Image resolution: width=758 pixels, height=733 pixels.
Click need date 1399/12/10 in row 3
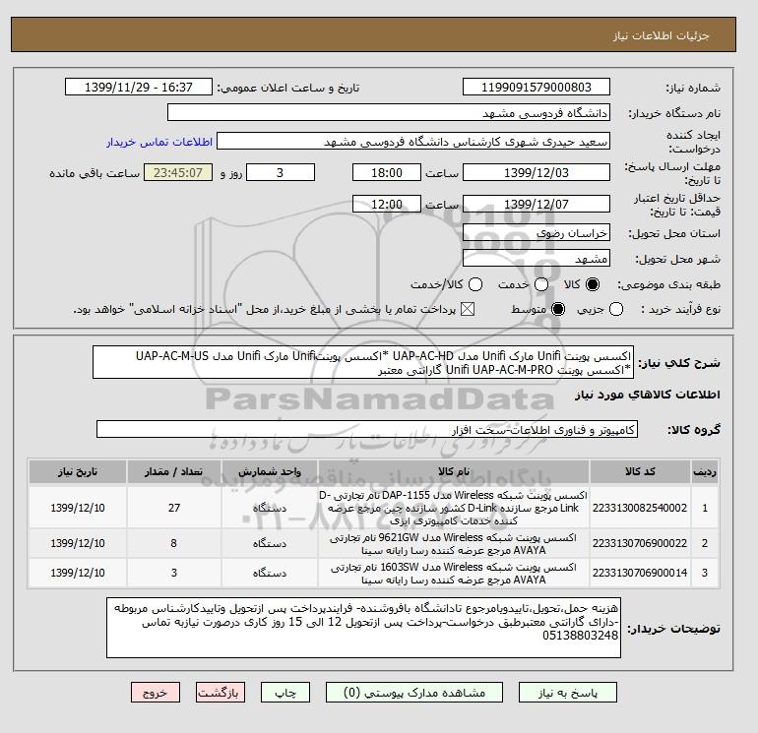pyautogui.click(x=78, y=573)
